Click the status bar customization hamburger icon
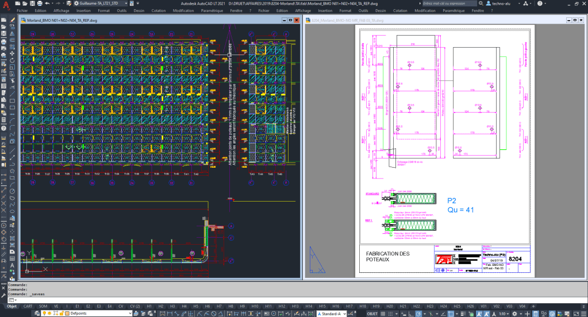588x317 pixels. pyautogui.click(x=583, y=314)
